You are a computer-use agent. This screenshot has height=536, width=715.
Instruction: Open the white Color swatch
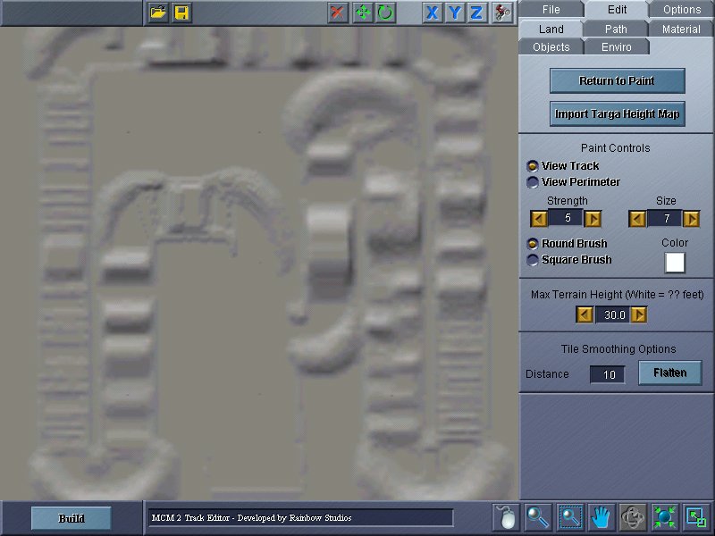pyautogui.click(x=675, y=263)
